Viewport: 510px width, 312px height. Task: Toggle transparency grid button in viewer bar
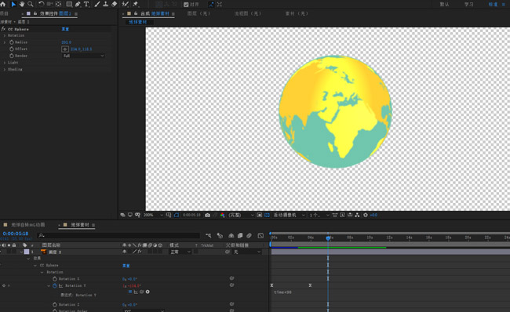coord(267,215)
